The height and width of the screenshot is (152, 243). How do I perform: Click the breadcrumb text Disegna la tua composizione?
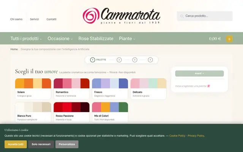(55, 49)
